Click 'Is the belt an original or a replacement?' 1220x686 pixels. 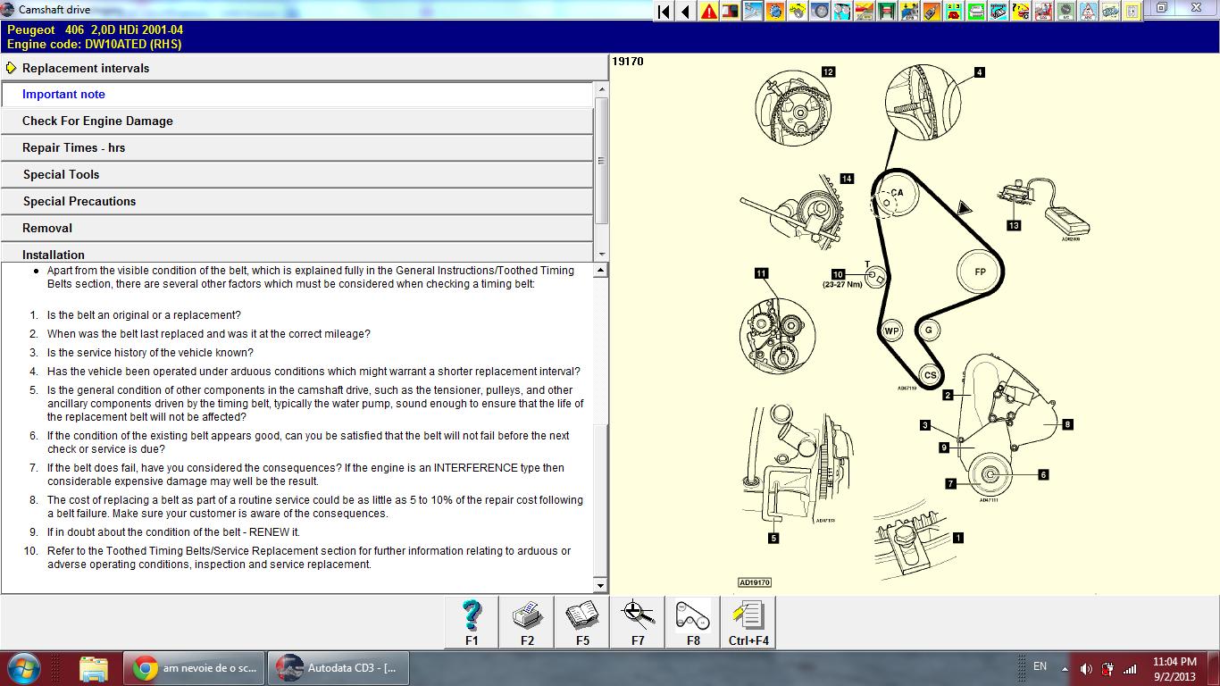[x=144, y=315]
